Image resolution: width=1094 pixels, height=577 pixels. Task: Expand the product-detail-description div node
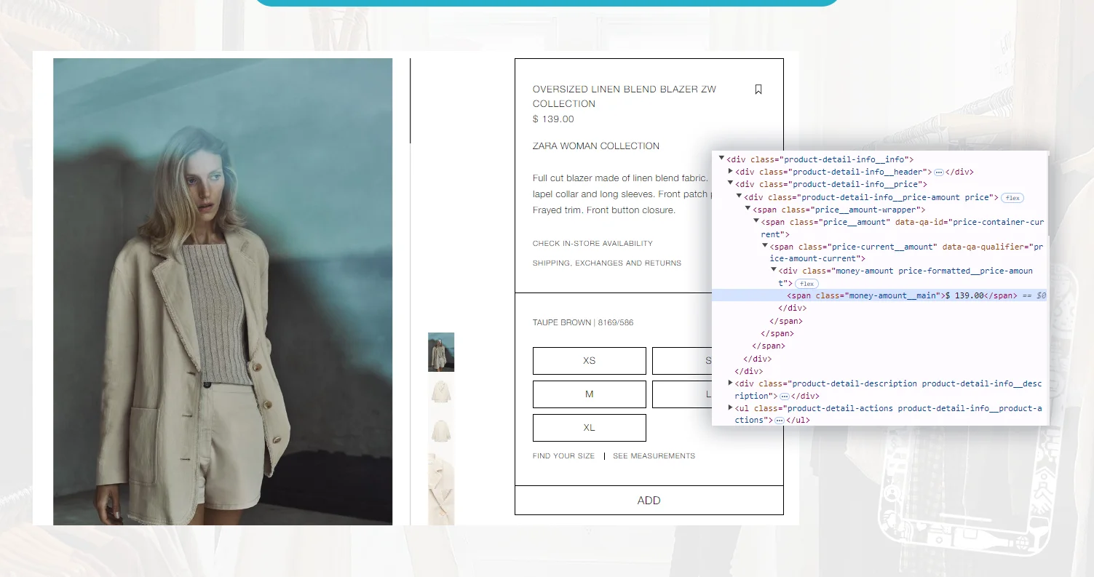730,383
